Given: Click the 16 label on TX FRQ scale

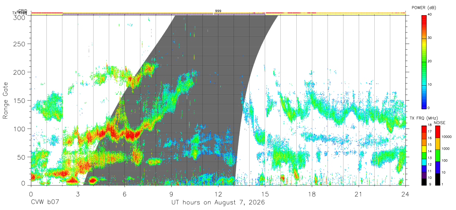Looking at the screenshot, I should click(x=430, y=138).
